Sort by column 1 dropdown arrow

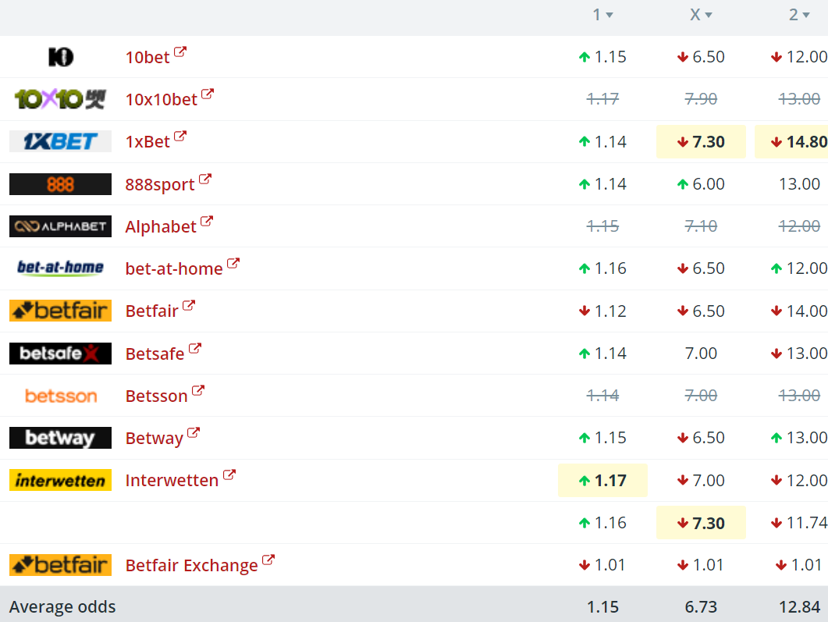609,15
